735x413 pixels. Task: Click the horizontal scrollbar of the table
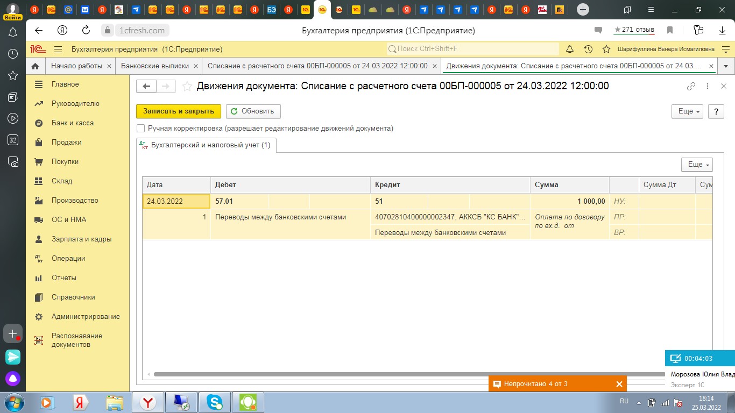(409, 374)
